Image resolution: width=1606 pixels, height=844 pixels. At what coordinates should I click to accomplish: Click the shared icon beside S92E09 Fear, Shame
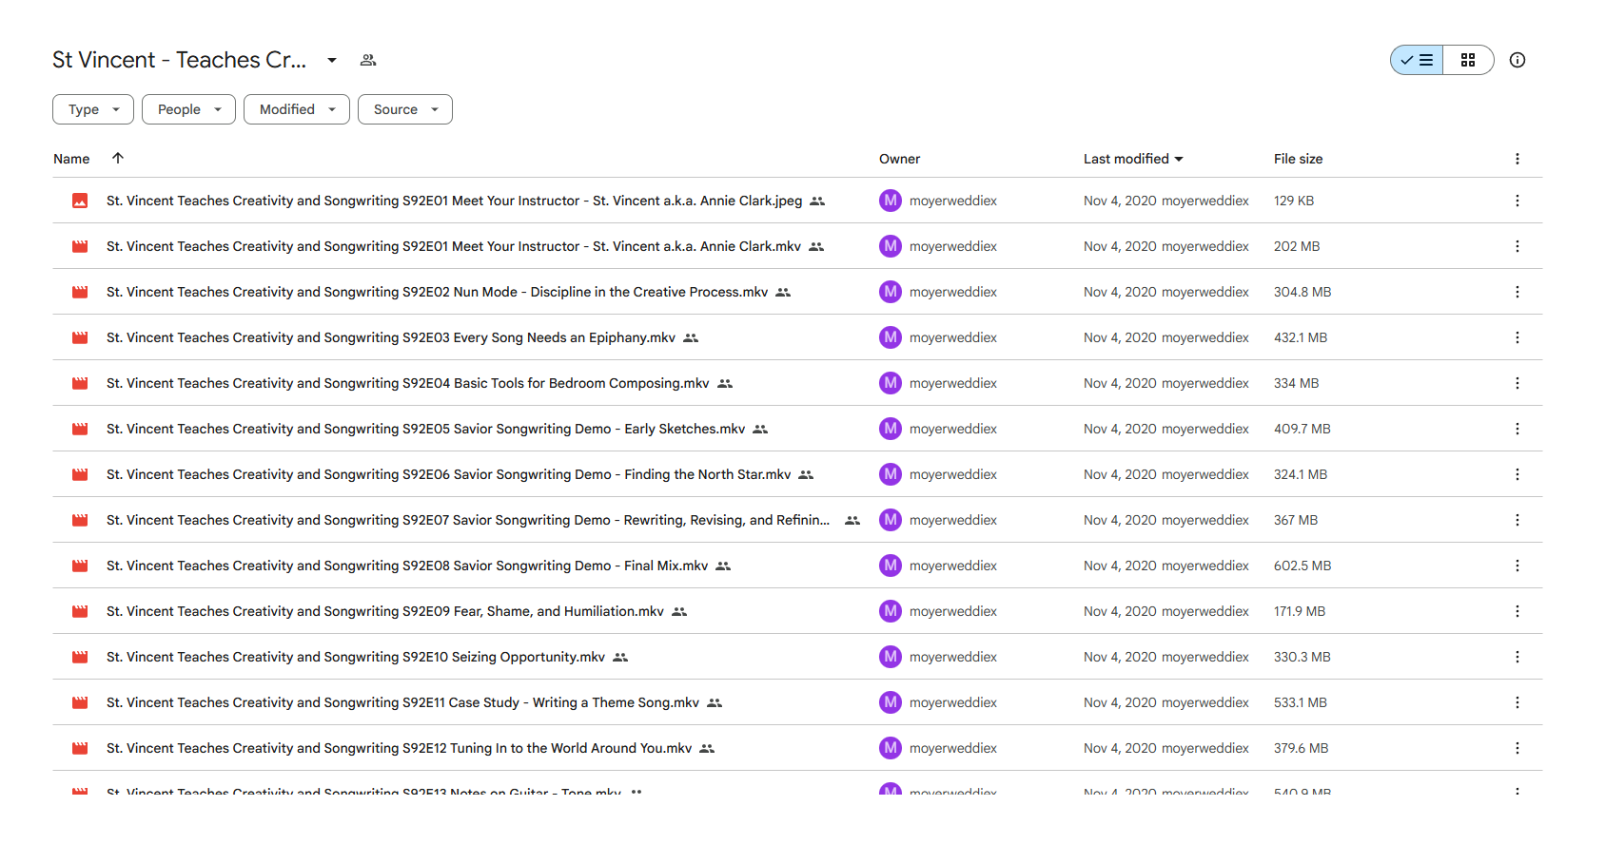[679, 611]
